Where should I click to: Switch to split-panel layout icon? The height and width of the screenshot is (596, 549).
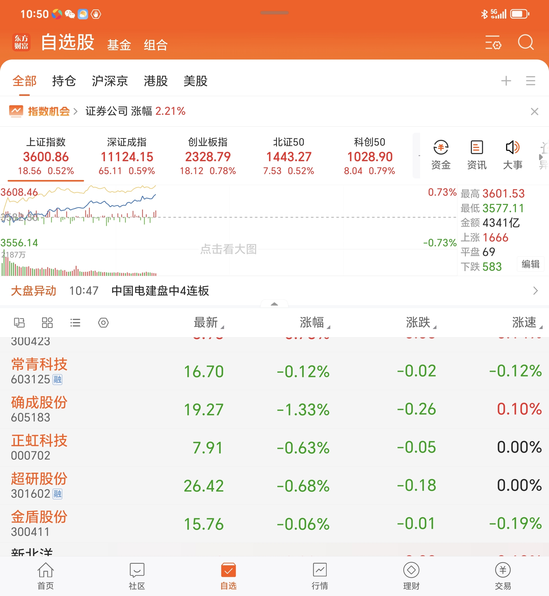click(x=19, y=322)
